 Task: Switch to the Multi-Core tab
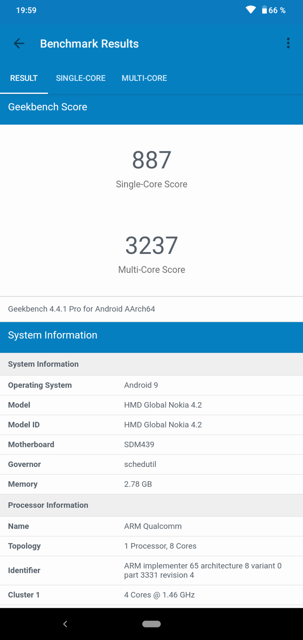point(144,78)
